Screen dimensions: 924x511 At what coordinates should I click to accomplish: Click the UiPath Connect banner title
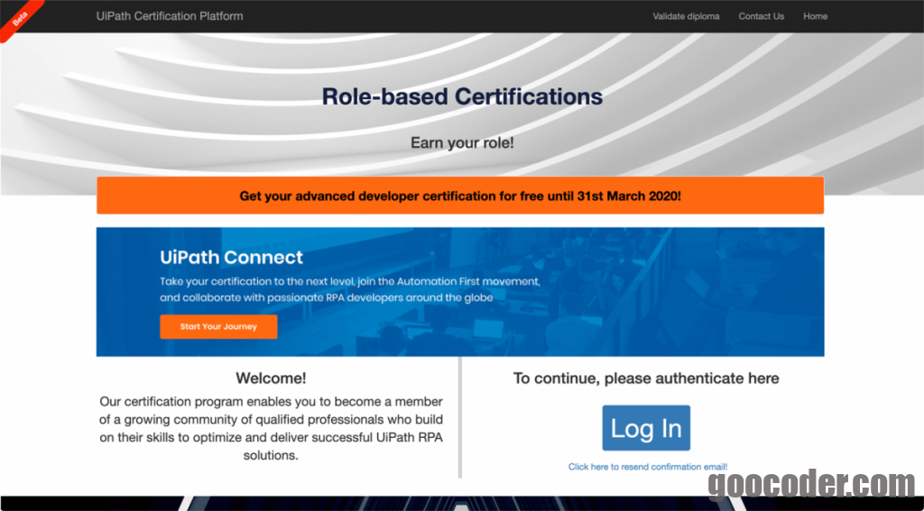231,258
